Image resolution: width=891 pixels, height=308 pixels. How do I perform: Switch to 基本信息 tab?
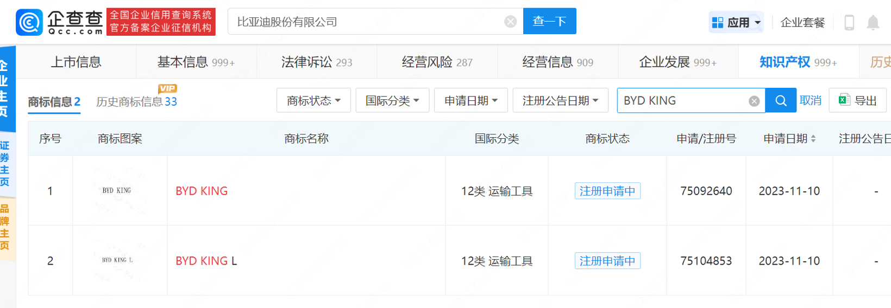(196, 62)
